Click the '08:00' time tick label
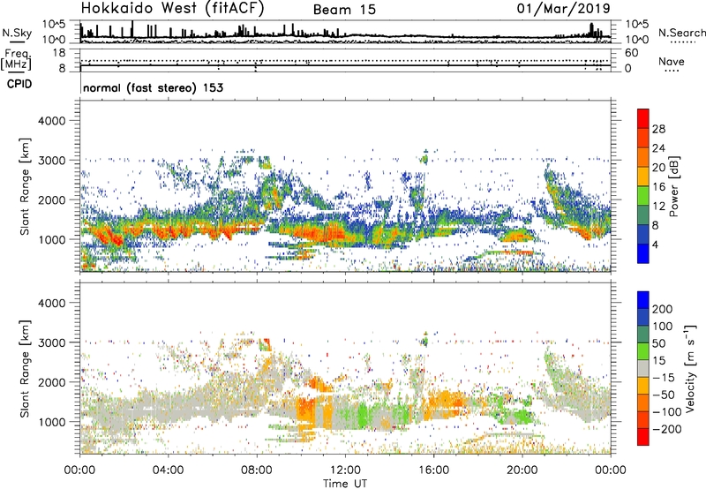706x489 pixels. 257,470
